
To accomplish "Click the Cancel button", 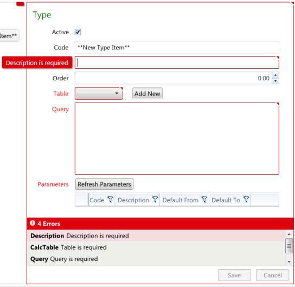I will [272, 275].
